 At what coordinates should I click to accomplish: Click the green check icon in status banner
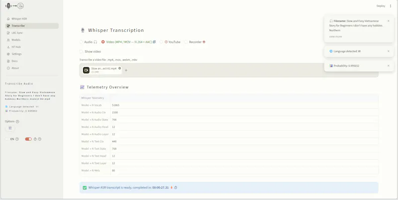[x=85, y=188]
